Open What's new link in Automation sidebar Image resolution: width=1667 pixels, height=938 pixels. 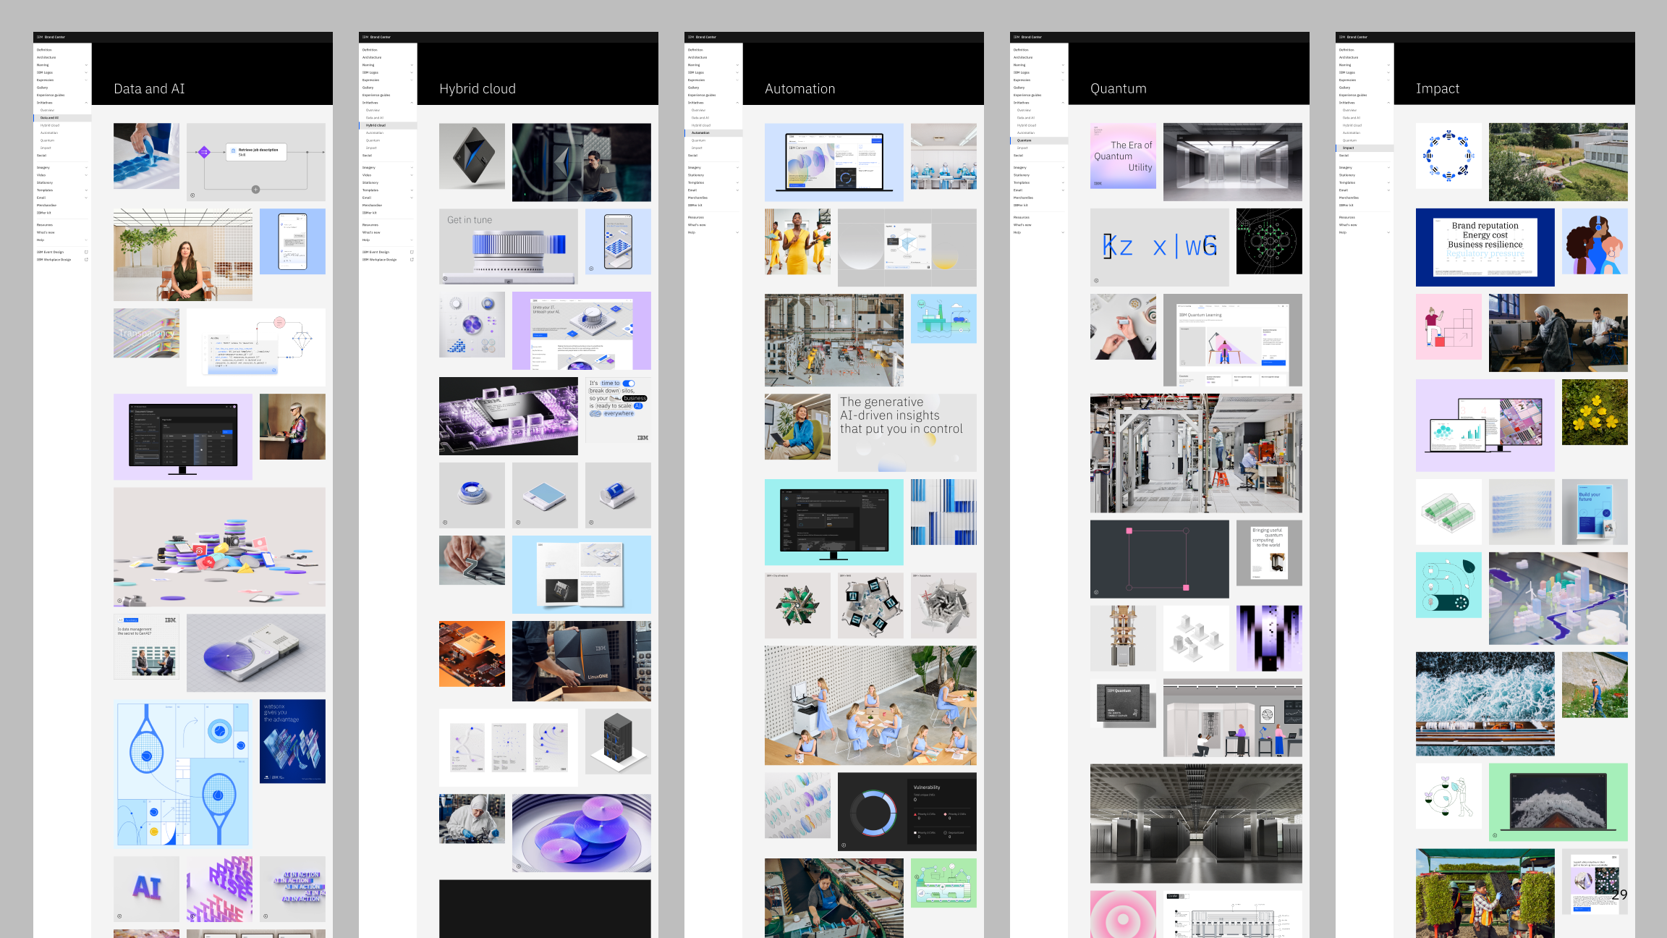click(697, 225)
